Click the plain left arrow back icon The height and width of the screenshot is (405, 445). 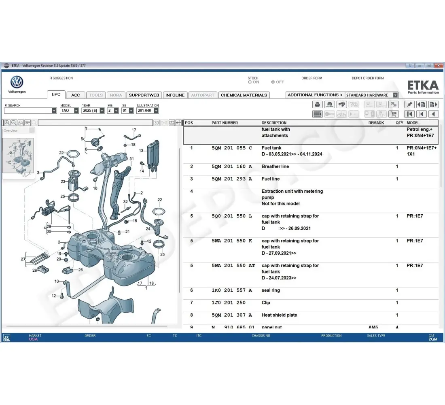pyautogui.click(x=434, y=114)
